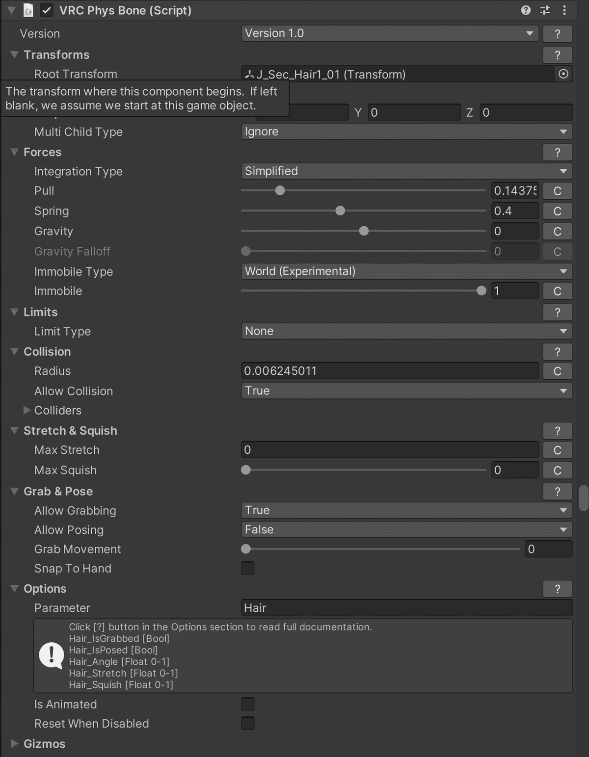Toggle Reset When Disabled checkbox
The height and width of the screenshot is (757, 589).
248,723
